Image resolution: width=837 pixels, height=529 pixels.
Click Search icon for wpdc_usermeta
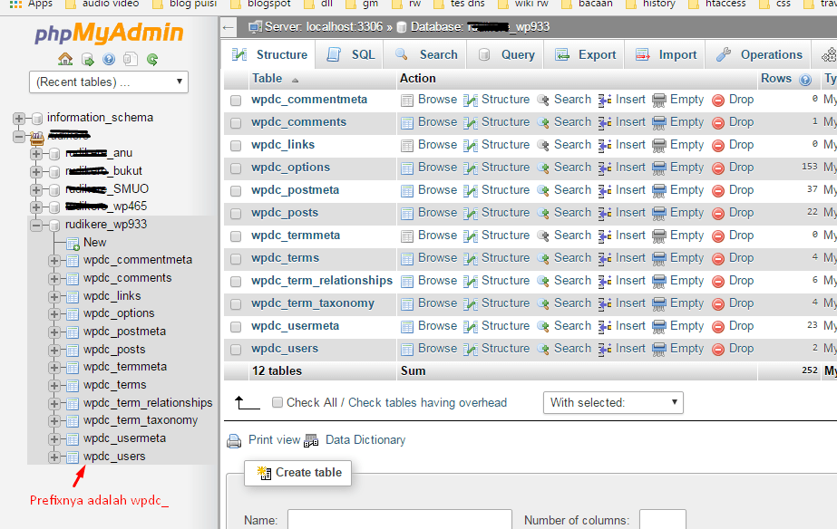click(543, 326)
